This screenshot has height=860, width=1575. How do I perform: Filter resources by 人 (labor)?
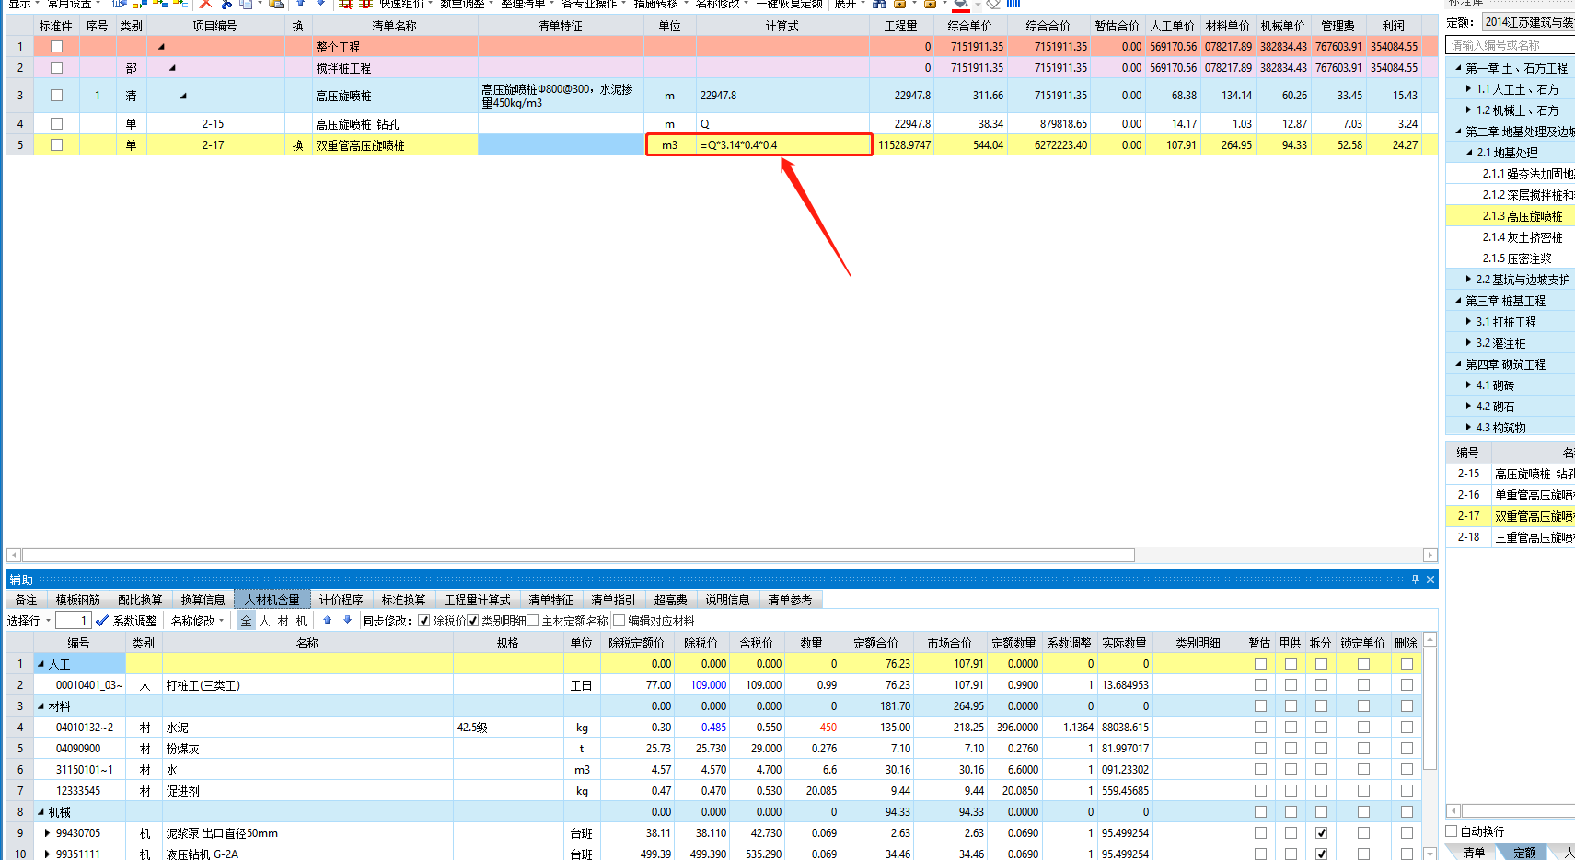(x=264, y=621)
